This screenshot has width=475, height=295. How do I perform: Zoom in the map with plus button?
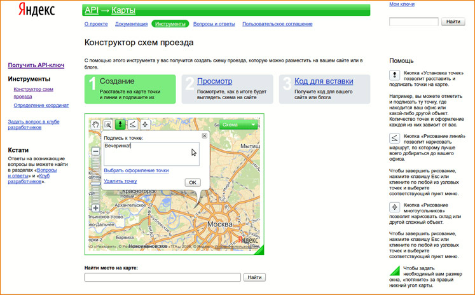[96, 208]
